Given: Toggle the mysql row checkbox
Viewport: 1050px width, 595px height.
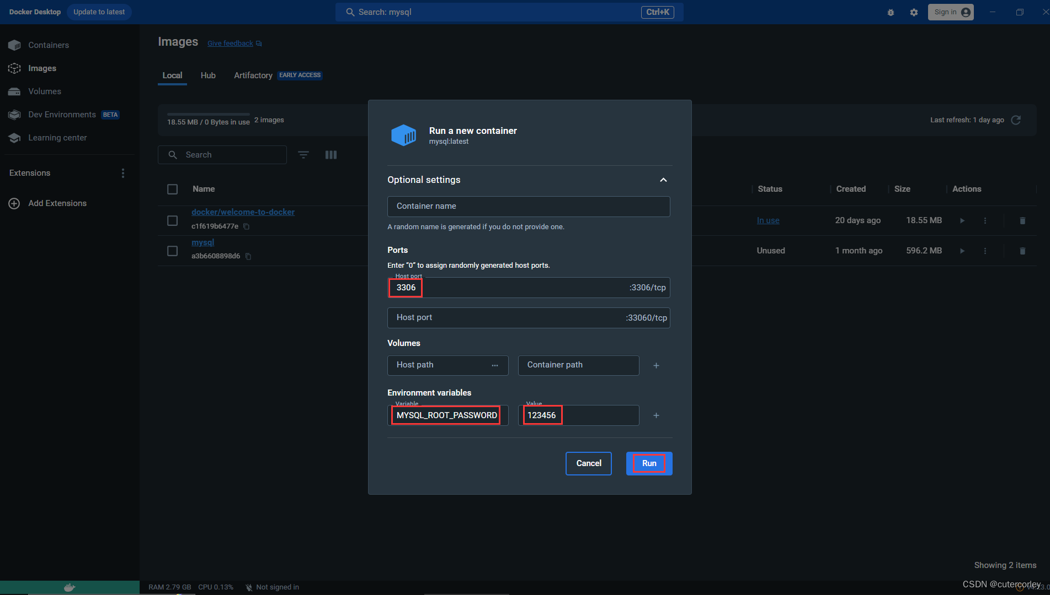Looking at the screenshot, I should click(x=173, y=251).
